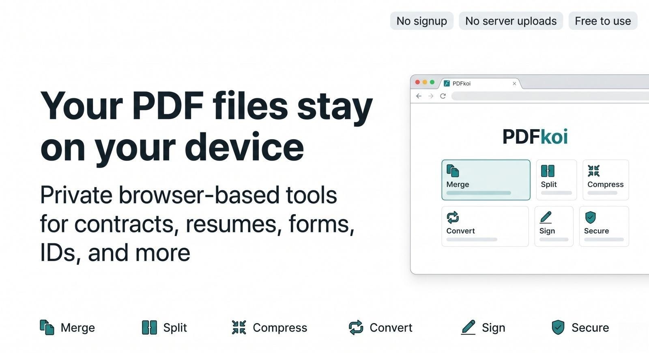Click the Split icon inside the browser card
This screenshot has width=649, height=353.
(548, 171)
